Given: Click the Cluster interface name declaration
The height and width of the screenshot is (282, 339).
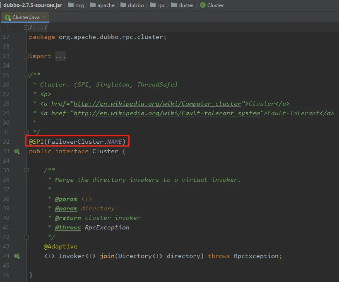Looking at the screenshot, I should coord(105,151).
